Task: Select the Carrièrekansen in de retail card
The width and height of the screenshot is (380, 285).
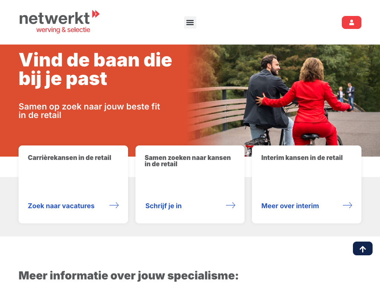Action: [x=73, y=184]
